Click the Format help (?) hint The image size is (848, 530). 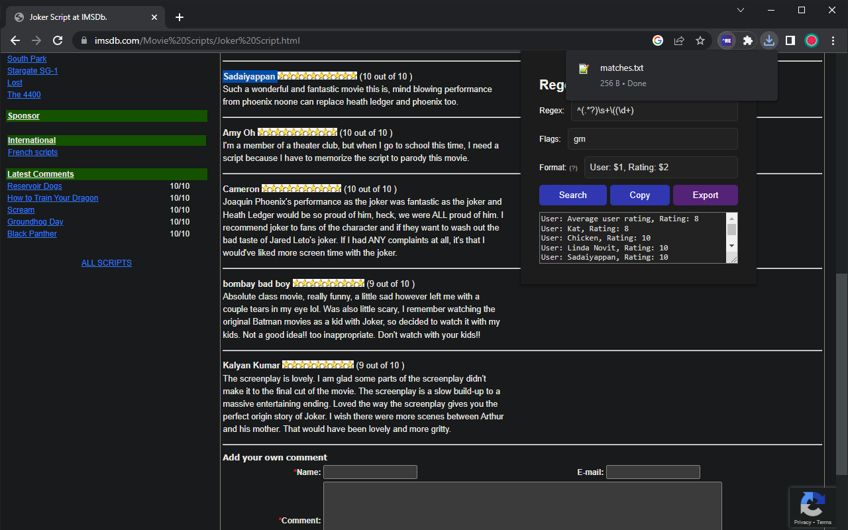(573, 168)
